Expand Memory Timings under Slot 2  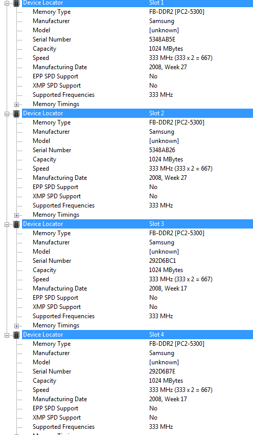pyautogui.click(x=16, y=215)
